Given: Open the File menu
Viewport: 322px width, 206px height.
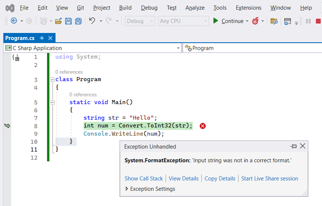Looking at the screenshot, I should [x=24, y=8].
